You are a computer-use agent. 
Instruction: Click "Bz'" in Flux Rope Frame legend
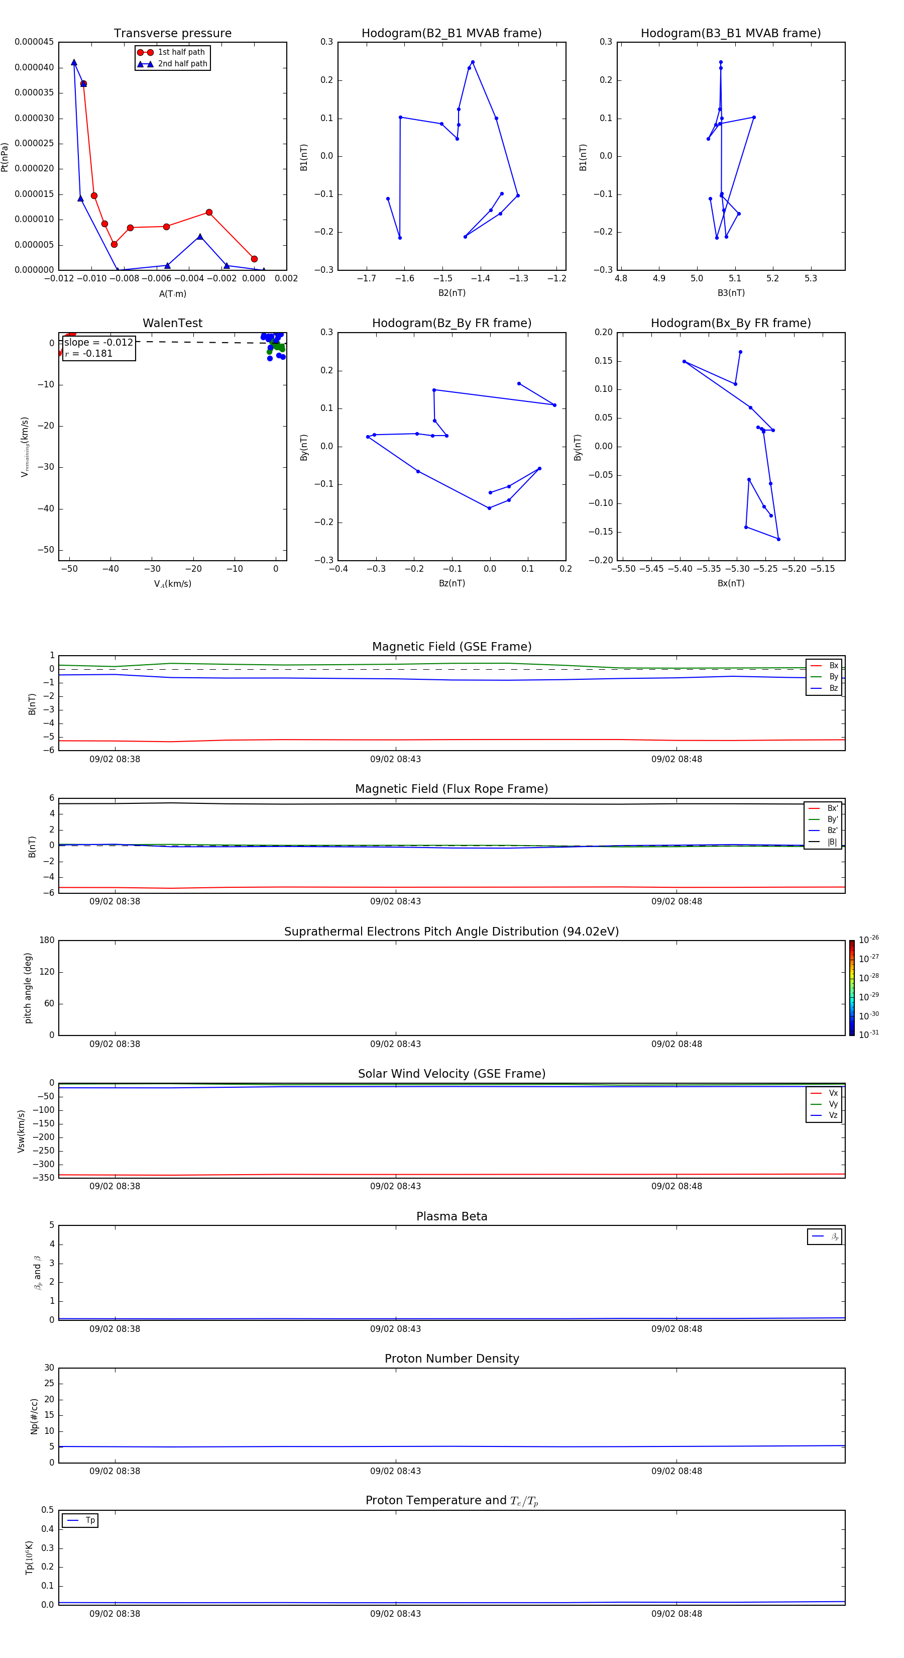(x=833, y=831)
